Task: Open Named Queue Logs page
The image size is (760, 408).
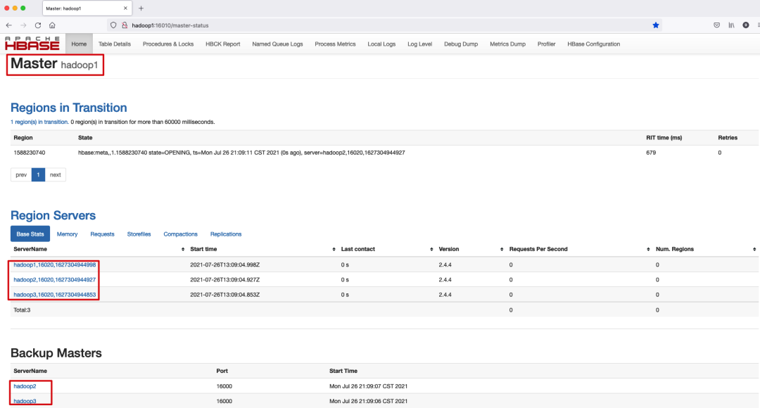Action: (277, 44)
